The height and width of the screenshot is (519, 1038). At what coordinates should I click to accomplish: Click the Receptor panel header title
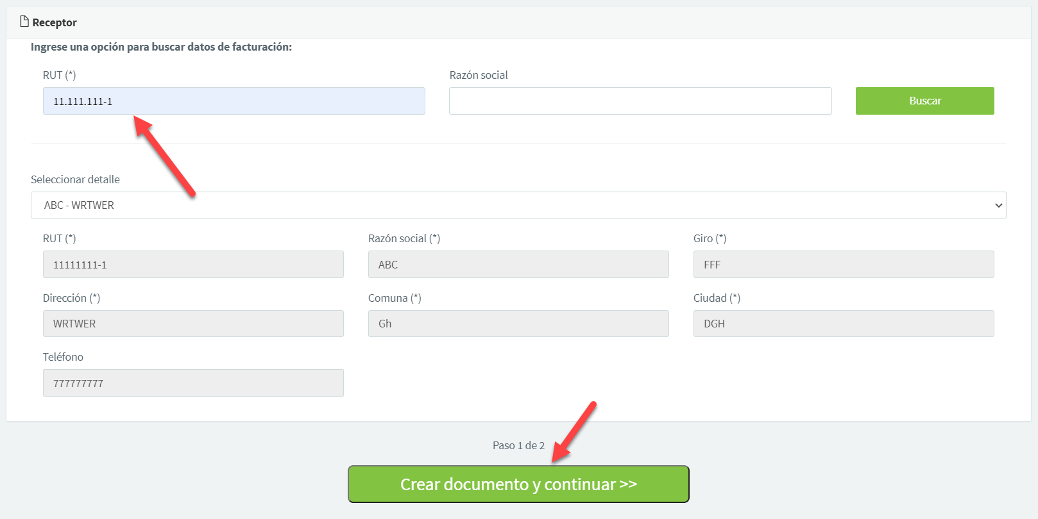[55, 22]
